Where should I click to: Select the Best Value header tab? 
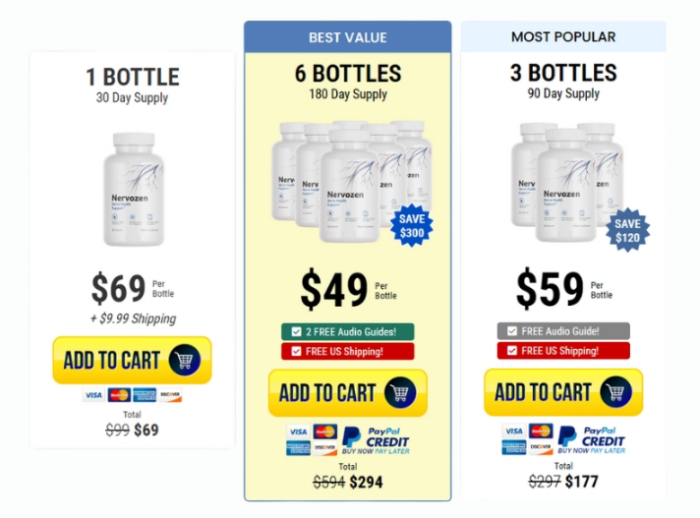(x=348, y=37)
